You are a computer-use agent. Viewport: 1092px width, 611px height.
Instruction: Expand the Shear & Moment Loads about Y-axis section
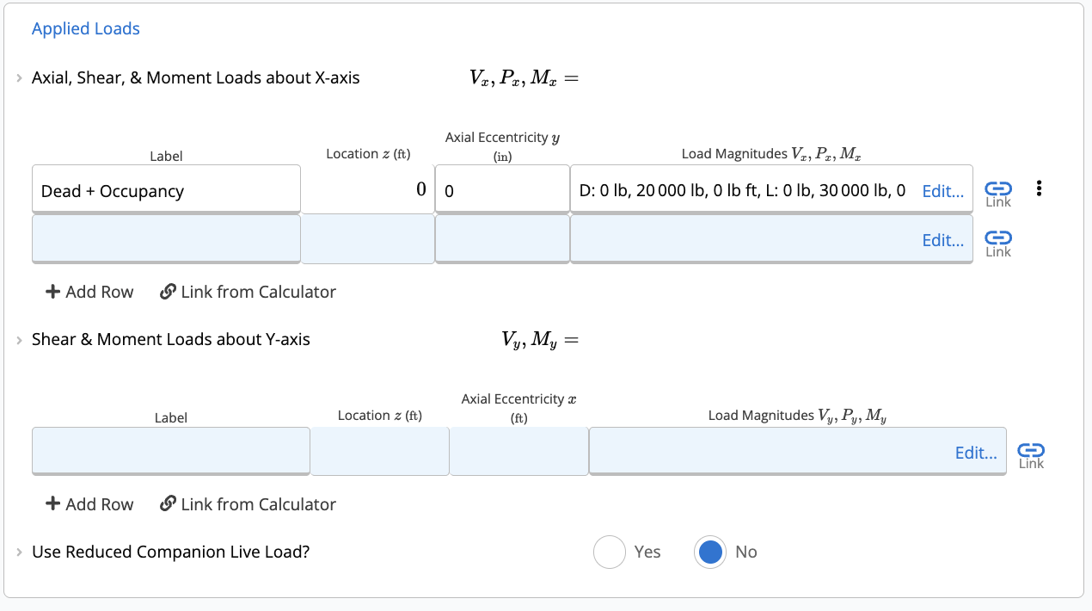coord(18,339)
